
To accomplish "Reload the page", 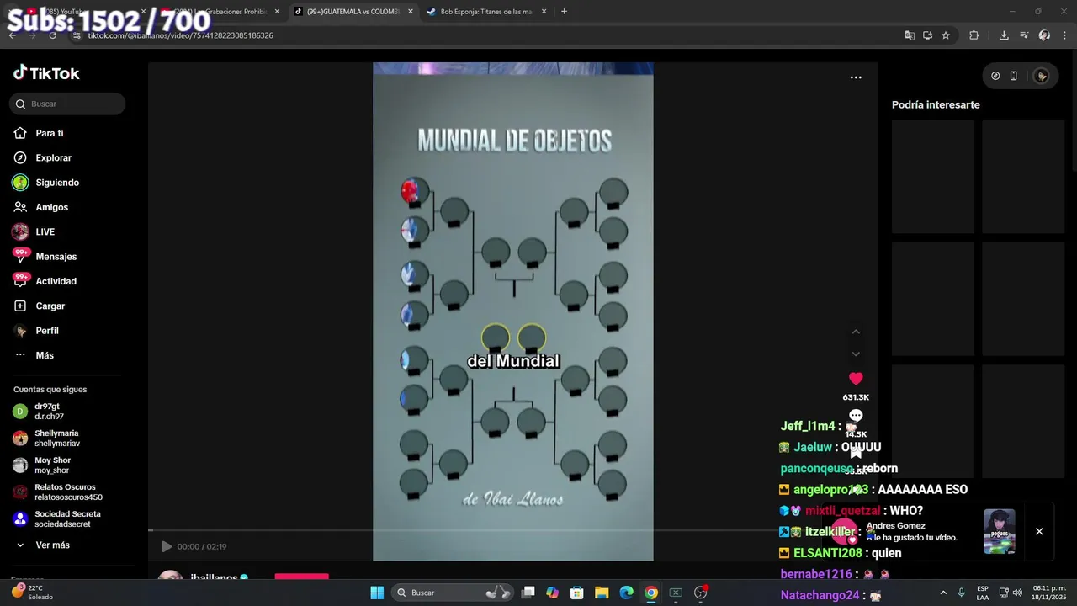I will point(52,35).
